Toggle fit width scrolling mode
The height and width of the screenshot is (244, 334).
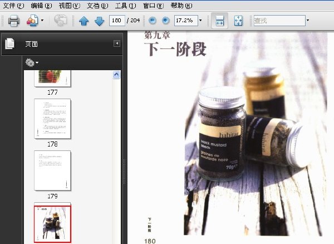point(220,21)
